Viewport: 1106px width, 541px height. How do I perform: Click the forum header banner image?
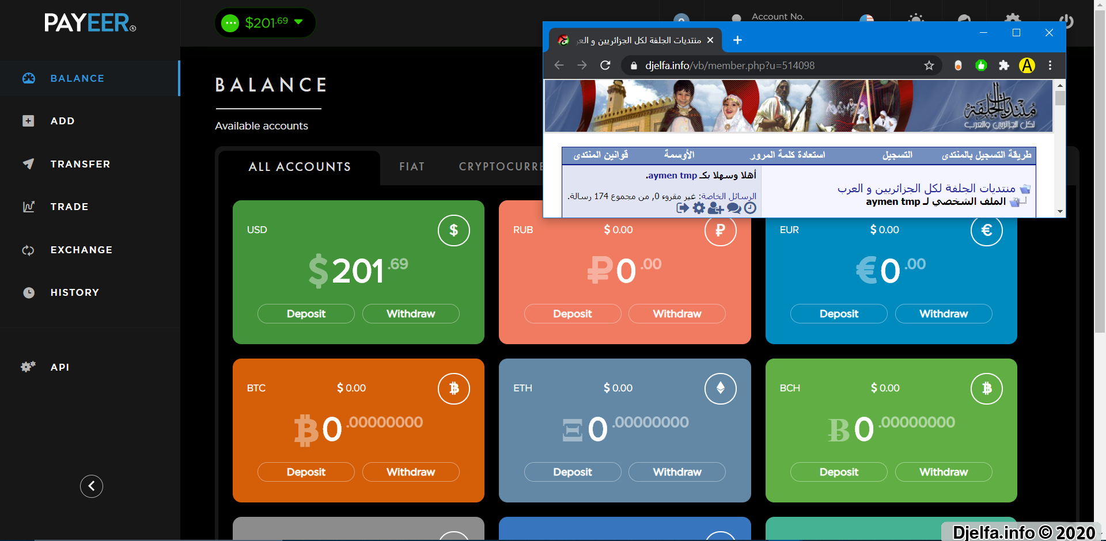[x=798, y=106]
